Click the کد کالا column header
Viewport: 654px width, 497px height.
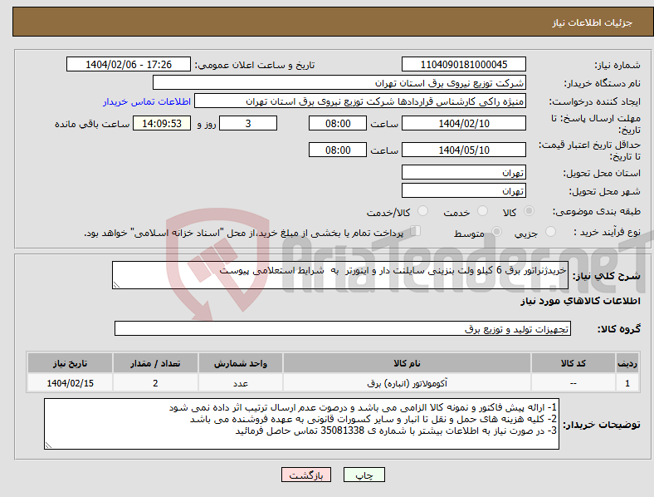[573, 363]
